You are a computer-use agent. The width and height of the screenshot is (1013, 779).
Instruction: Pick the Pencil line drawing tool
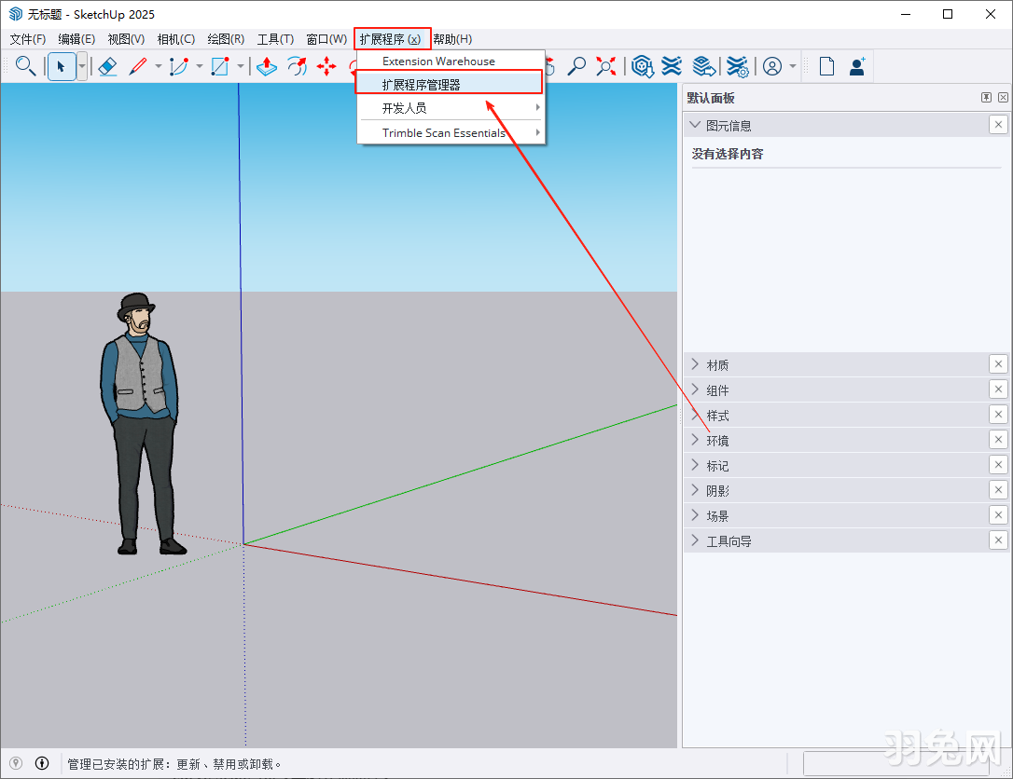(x=138, y=66)
